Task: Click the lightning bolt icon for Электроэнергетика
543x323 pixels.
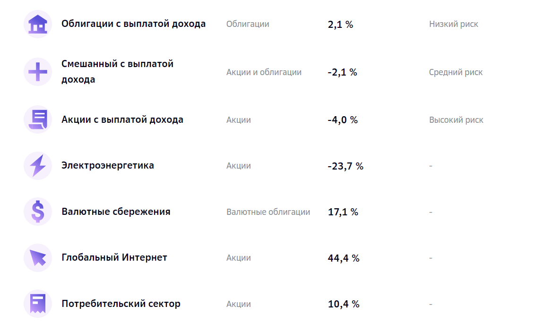Action: pos(38,166)
